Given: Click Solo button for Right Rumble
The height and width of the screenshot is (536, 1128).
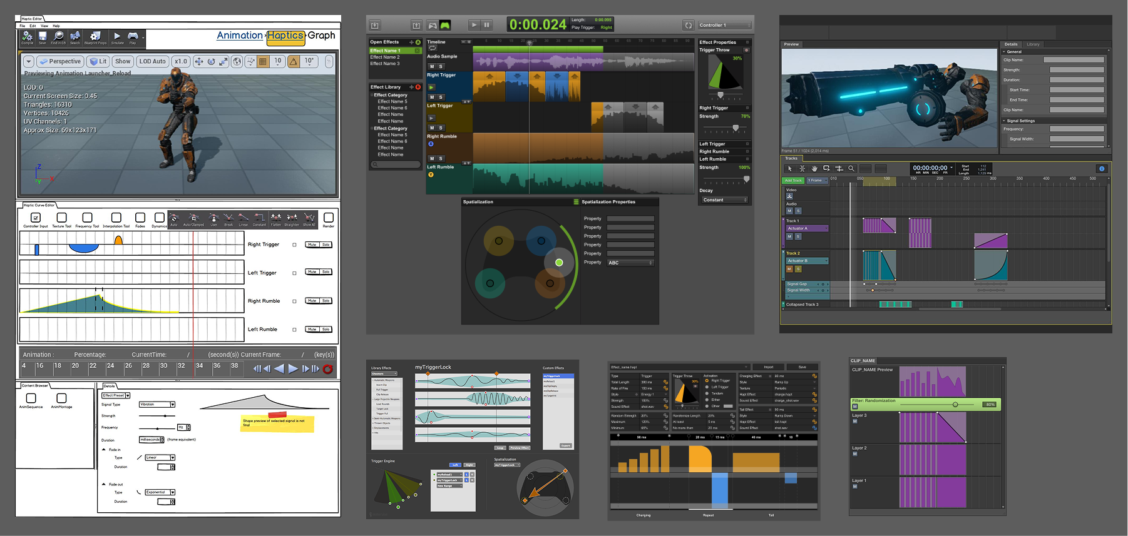Looking at the screenshot, I should 326,301.
